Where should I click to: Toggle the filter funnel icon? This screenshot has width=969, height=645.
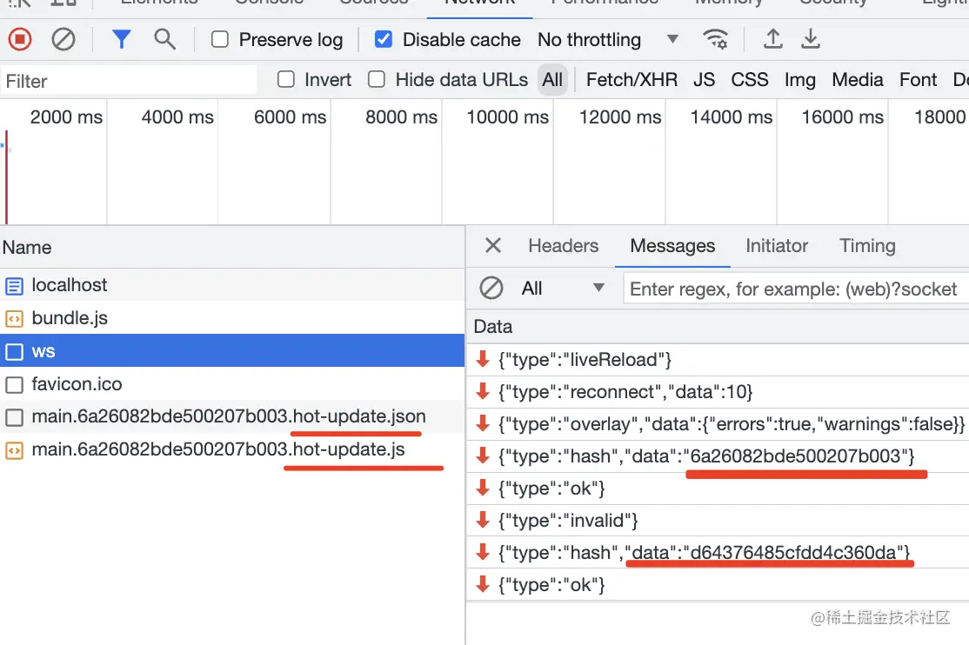pos(121,39)
